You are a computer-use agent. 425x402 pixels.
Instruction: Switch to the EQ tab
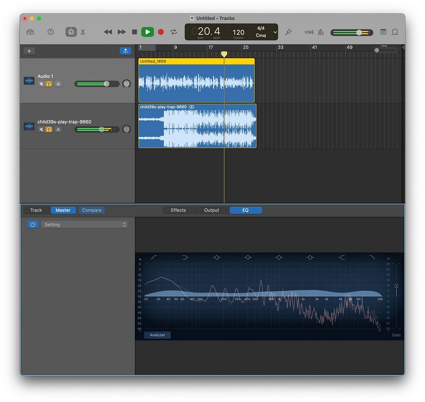click(246, 210)
